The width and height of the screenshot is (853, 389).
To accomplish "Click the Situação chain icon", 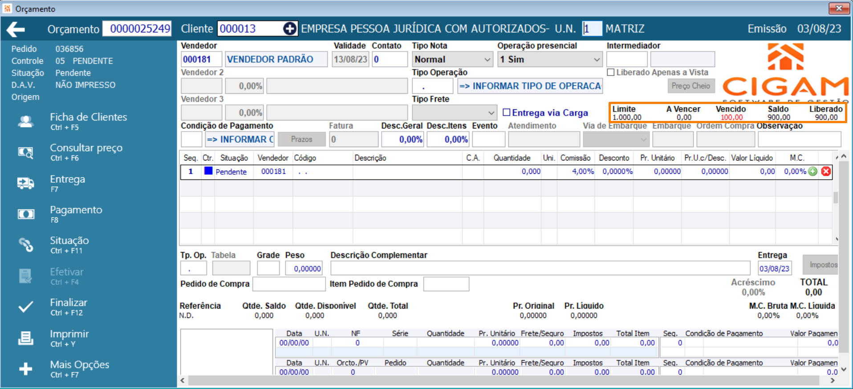I will click(26, 245).
